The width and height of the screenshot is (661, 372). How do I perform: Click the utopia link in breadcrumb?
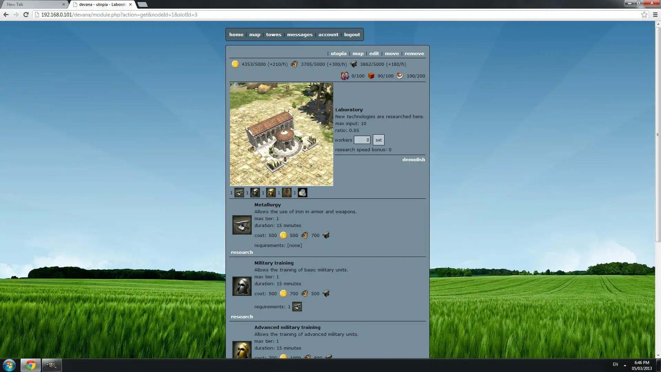pos(339,53)
